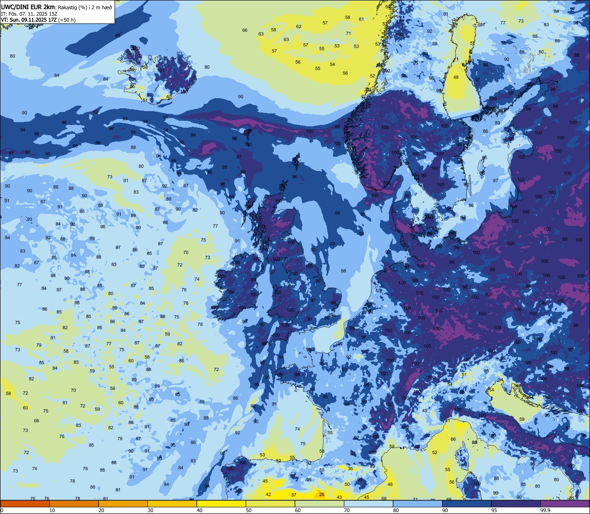The height and width of the screenshot is (514, 590).
Task: Click the title text UWC/DINI EUR 2km
Action: click(x=28, y=7)
